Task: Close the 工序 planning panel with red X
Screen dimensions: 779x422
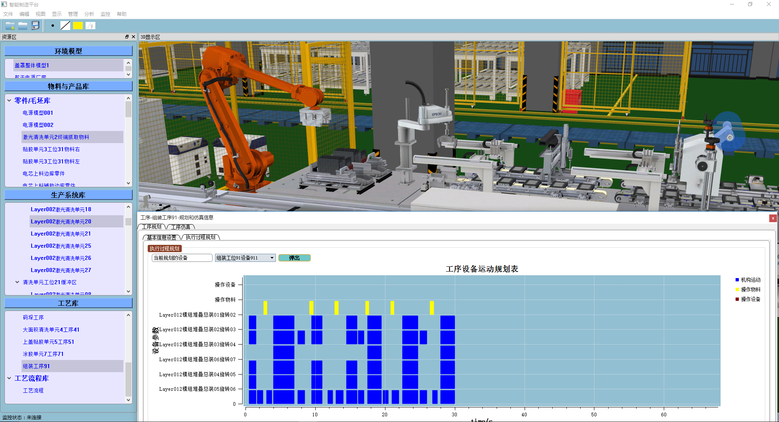Action: click(x=773, y=218)
